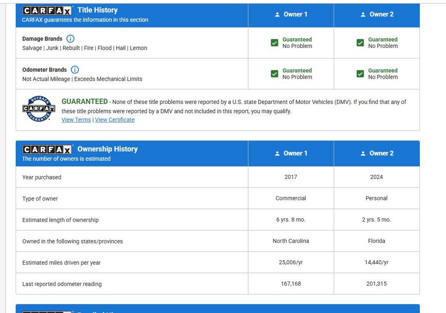The width and height of the screenshot is (446, 313).
Task: Click 'Estimated miles driven per year' label
Action: pyautogui.click(x=61, y=262)
